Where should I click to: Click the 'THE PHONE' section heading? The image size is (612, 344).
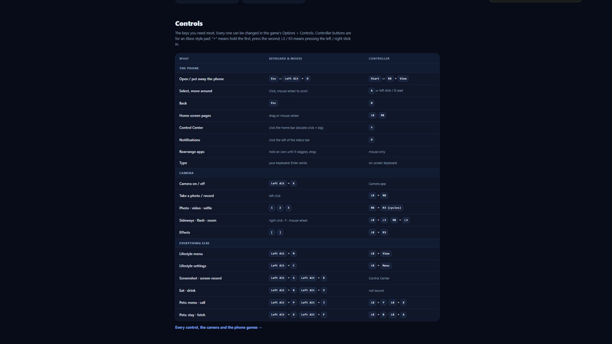point(189,68)
